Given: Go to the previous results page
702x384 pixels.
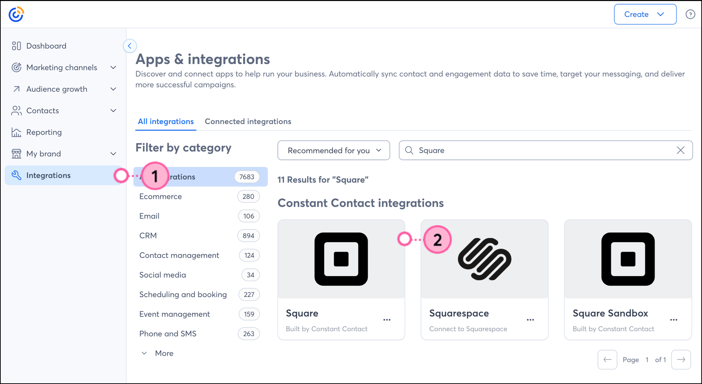Looking at the screenshot, I should (607, 360).
